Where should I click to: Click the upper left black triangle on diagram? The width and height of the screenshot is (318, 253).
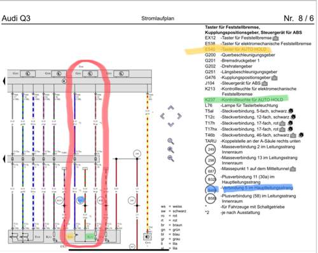point(4,81)
